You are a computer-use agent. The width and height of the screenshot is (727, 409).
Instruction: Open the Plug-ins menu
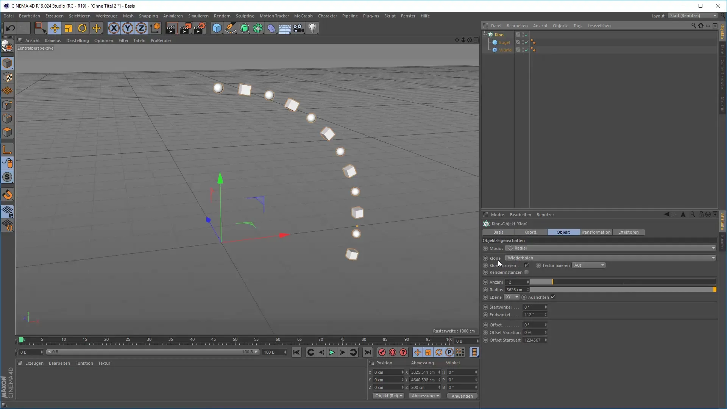tap(371, 16)
